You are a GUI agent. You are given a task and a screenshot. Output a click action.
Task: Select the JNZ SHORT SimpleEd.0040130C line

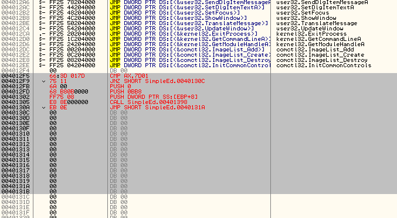[x=157, y=81]
